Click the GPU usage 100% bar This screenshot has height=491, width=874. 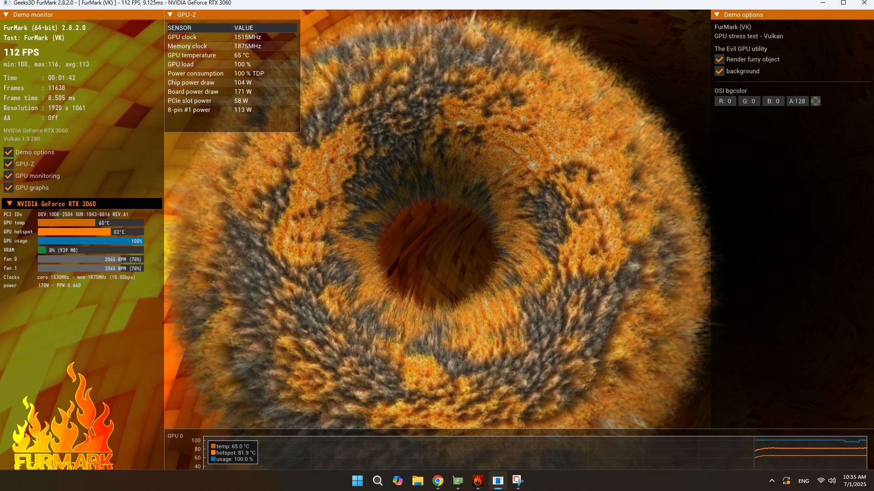[x=91, y=241]
